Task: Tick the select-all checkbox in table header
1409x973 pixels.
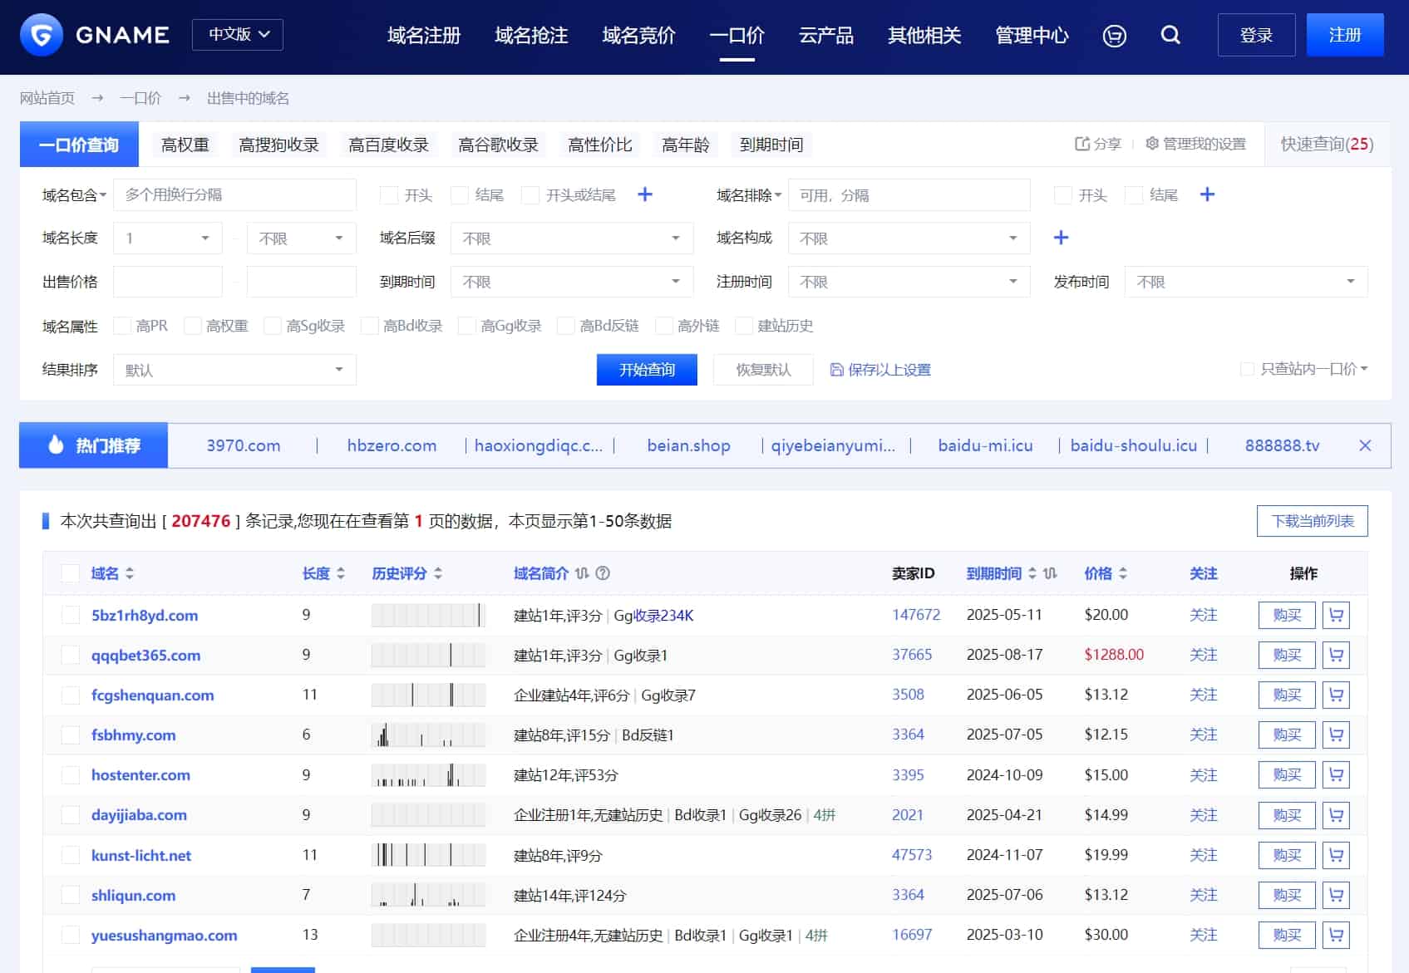Action: [x=71, y=573]
